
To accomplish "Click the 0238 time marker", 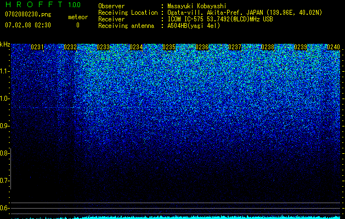I will click(x=268, y=47).
